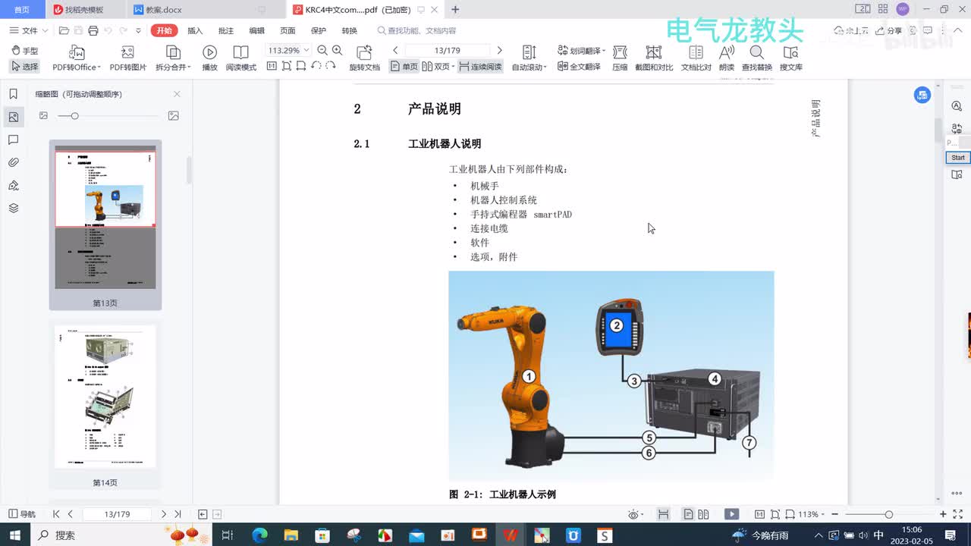Jump to last page in status bar
This screenshot has height=546, width=971.
(178, 514)
